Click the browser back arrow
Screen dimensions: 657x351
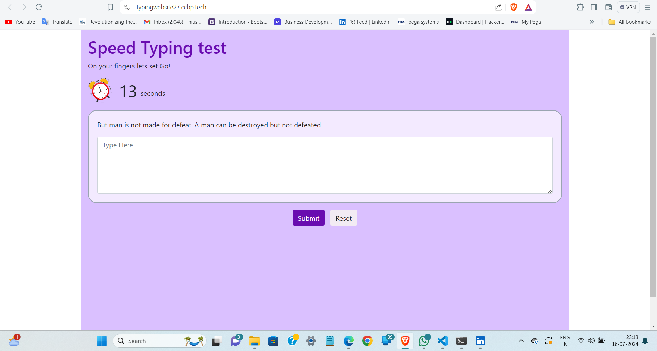click(10, 7)
